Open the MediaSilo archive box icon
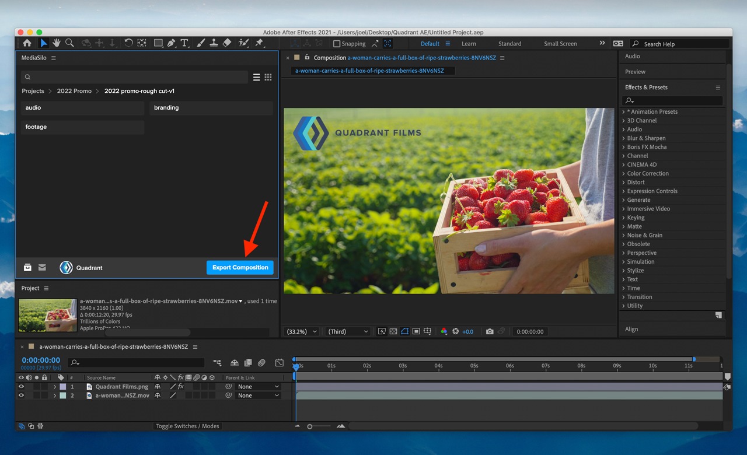747x455 pixels. pyautogui.click(x=27, y=268)
